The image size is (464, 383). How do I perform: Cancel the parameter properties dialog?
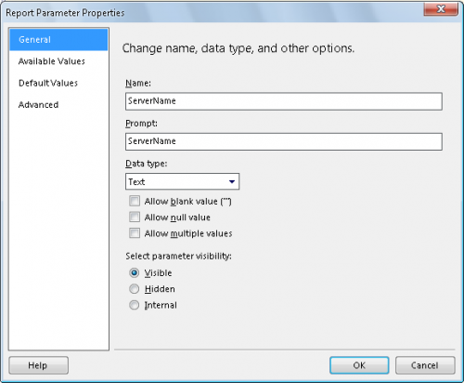pyautogui.click(x=425, y=365)
